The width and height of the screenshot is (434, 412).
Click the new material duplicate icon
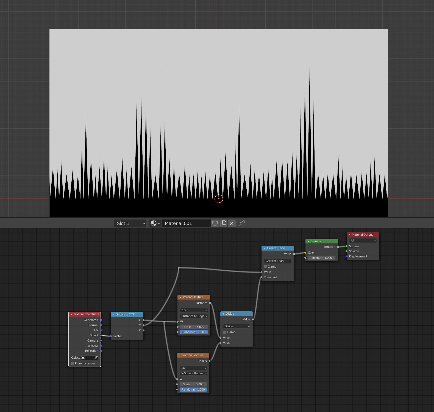coord(223,223)
